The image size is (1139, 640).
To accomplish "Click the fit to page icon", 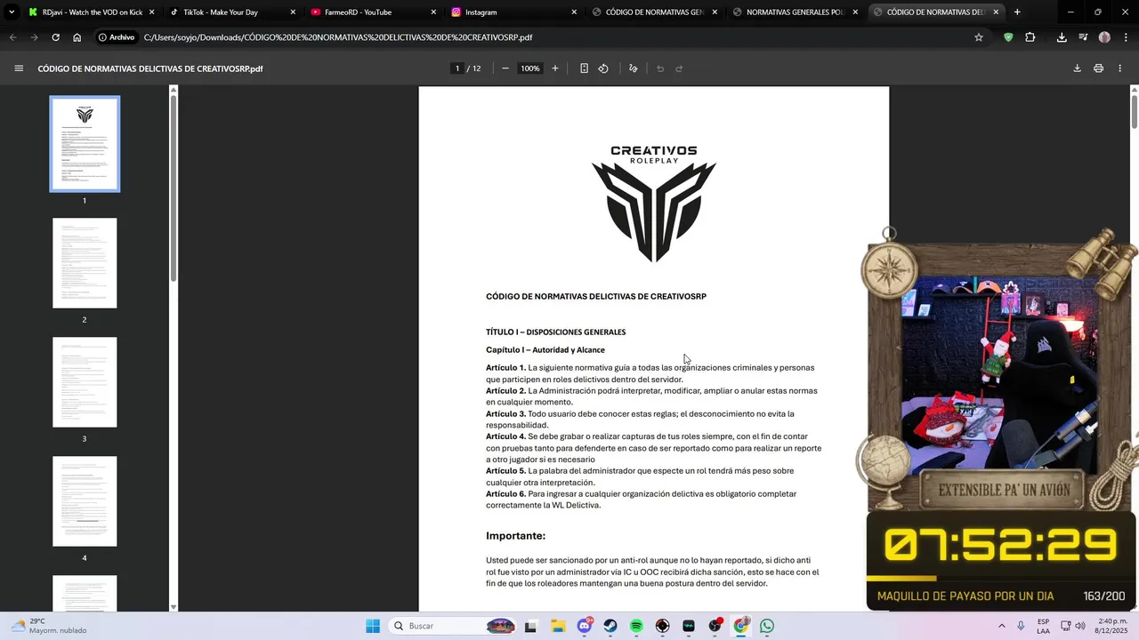I will pos(584,68).
